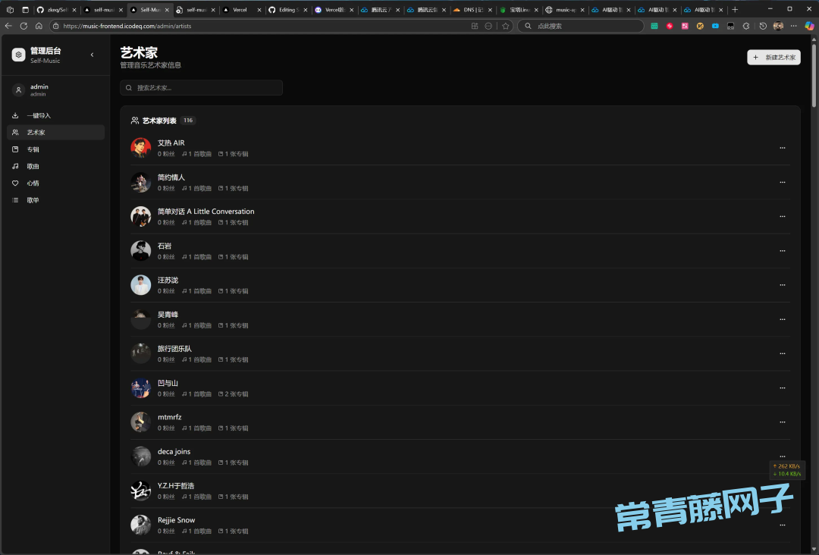The height and width of the screenshot is (555, 819).
Task: Collapse the sidebar with the chevron arrow
Action: click(93, 55)
